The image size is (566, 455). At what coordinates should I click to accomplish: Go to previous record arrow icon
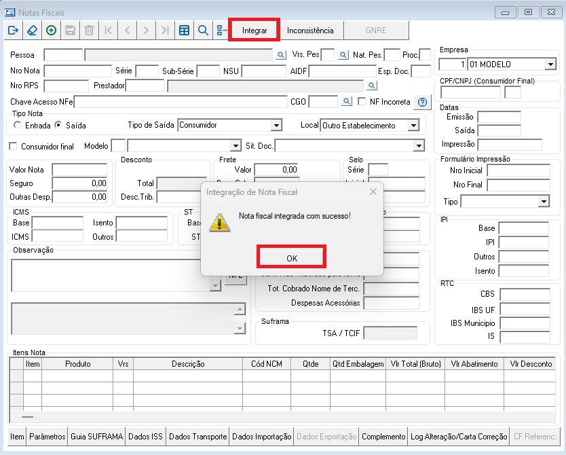click(127, 31)
